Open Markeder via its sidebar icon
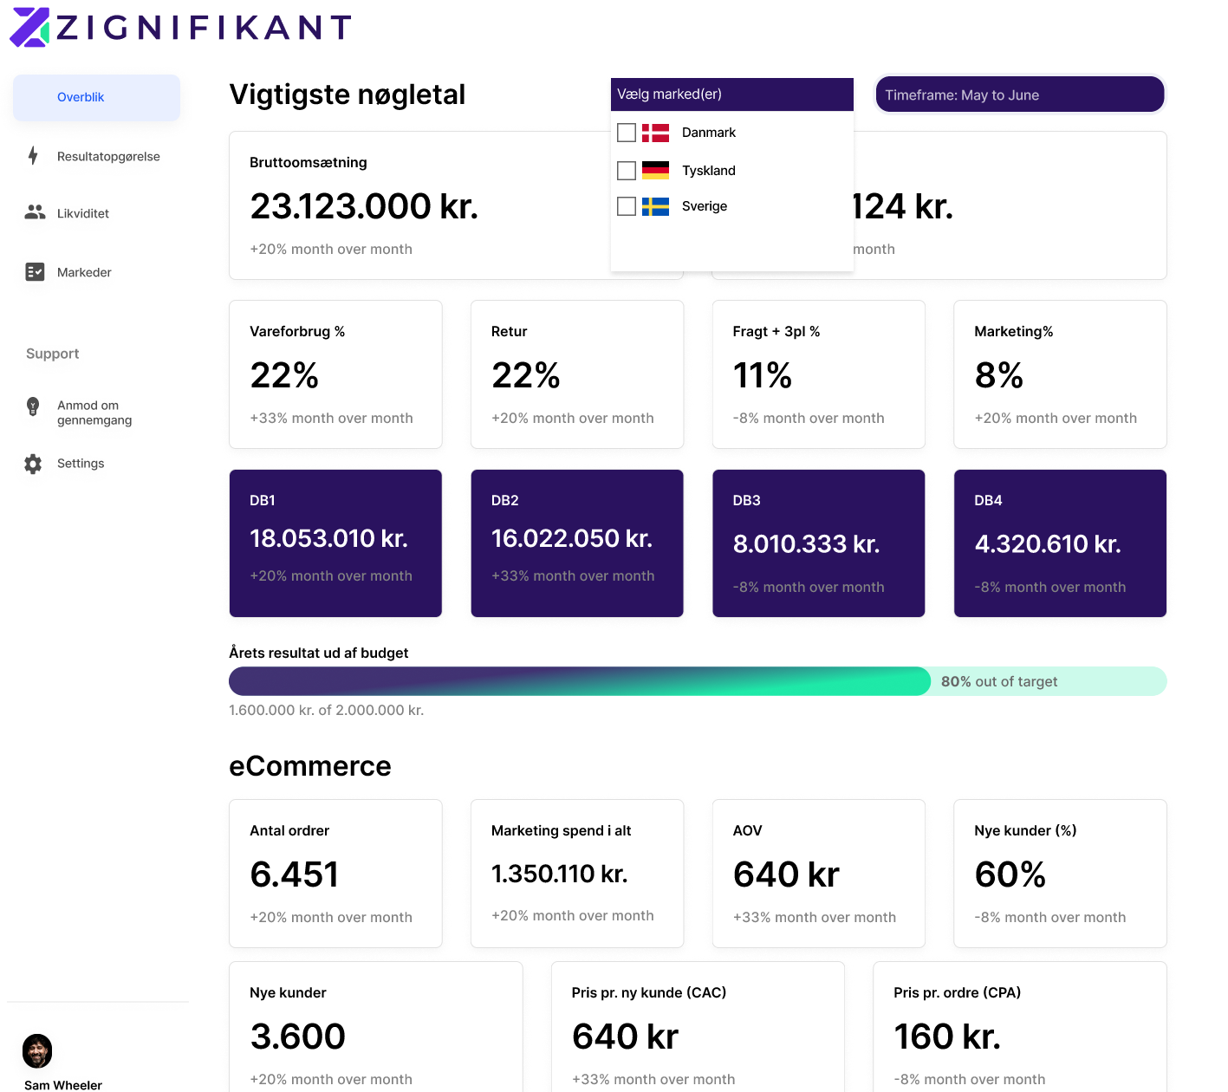 click(x=34, y=271)
